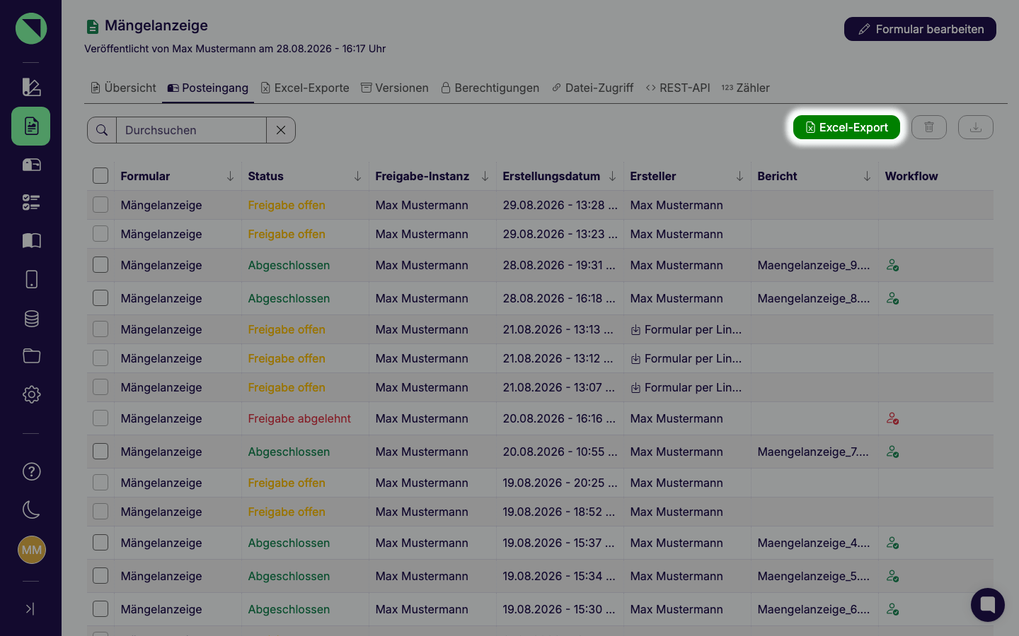Sort by Erstellungsdatum column arrow
Image resolution: width=1019 pixels, height=636 pixels.
pyautogui.click(x=612, y=176)
